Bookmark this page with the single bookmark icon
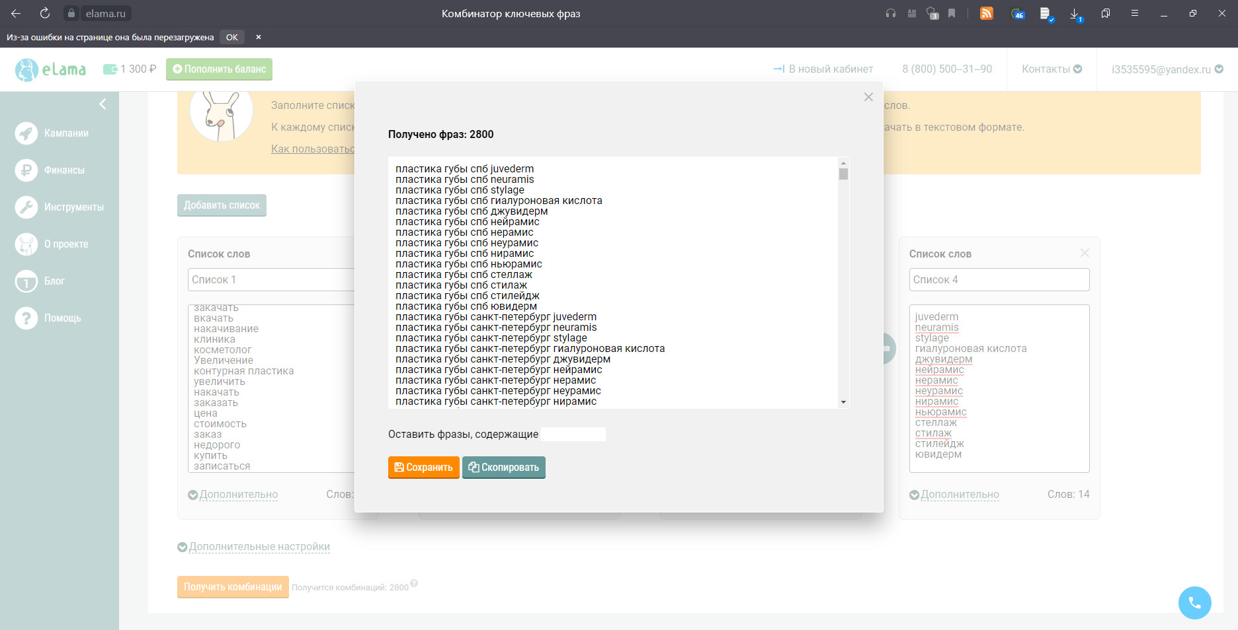The width and height of the screenshot is (1238, 630). 952,13
